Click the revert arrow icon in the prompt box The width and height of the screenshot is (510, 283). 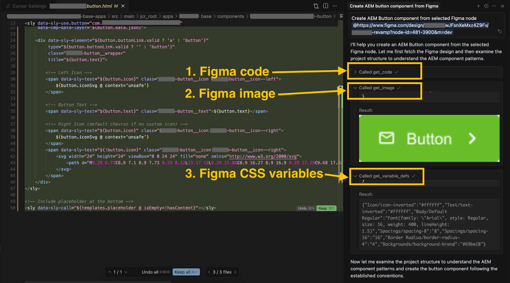click(x=499, y=31)
